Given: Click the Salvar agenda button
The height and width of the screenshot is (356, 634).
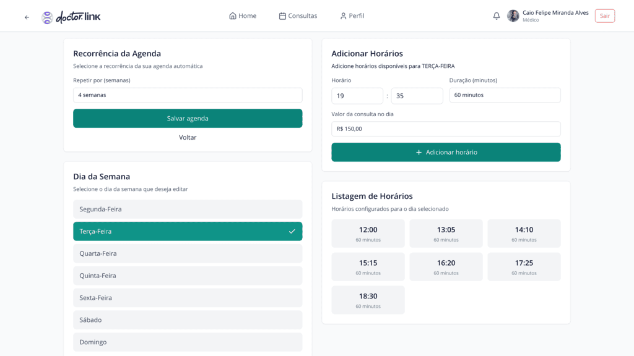Looking at the screenshot, I should tap(188, 119).
